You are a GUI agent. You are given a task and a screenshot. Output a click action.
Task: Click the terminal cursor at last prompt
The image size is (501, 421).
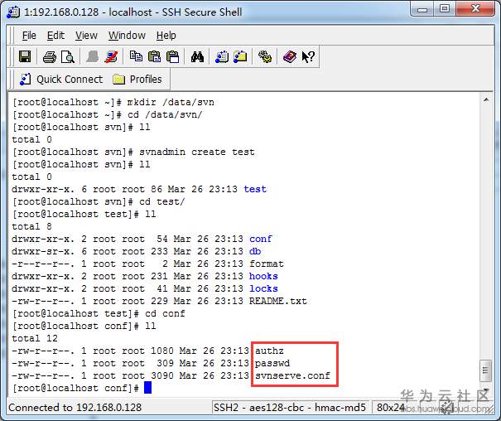tap(147, 388)
